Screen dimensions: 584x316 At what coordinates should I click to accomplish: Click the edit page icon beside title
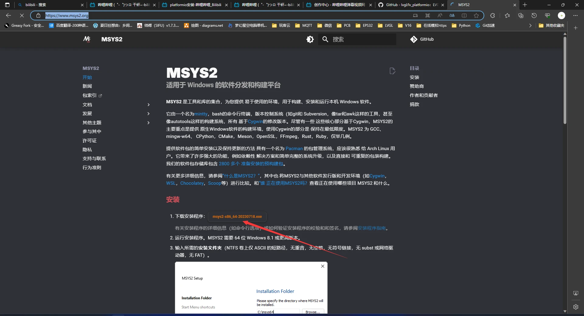click(x=392, y=71)
